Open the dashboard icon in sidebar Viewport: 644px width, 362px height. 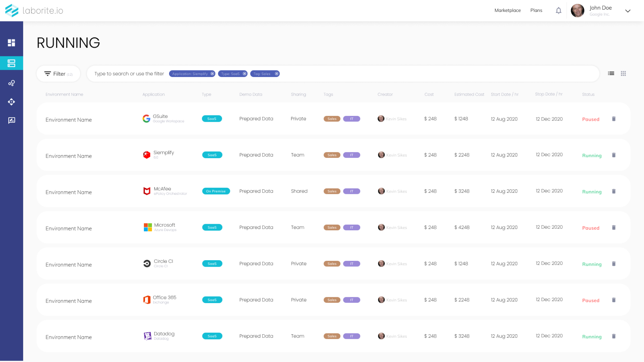click(12, 43)
